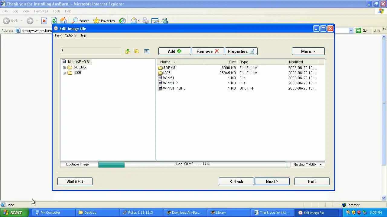Screen dimensions: 387x217
Task: Click Internet Explorer Edit page icon
Action: 155,21
